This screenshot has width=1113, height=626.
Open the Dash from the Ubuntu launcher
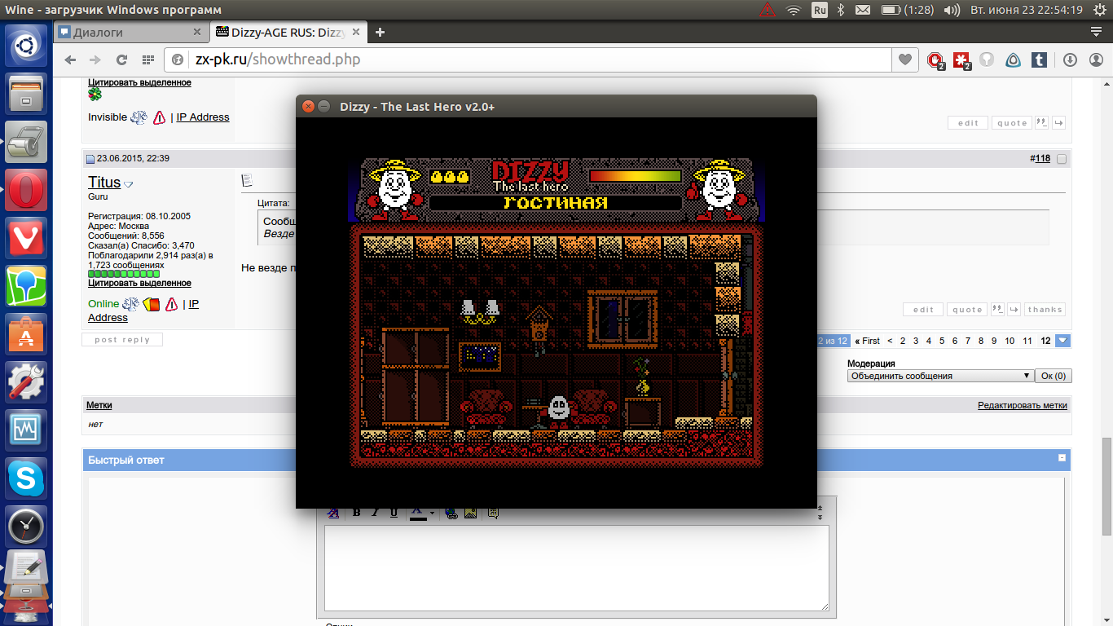click(26, 46)
